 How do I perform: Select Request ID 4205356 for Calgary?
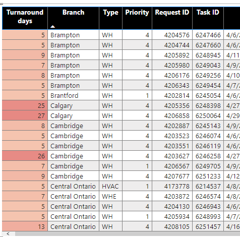(172, 105)
